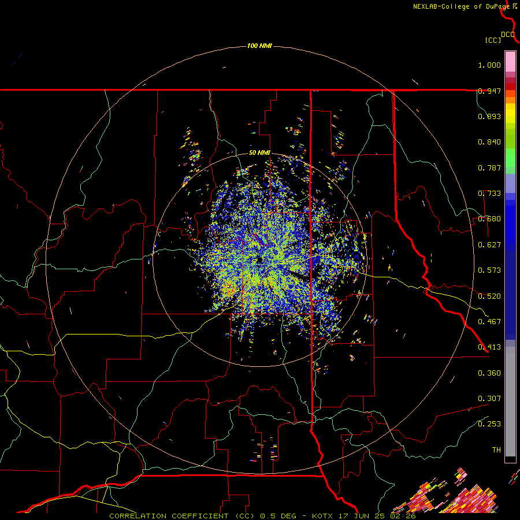This screenshot has width=520, height=520.
Task: Select the 0.467 color scale value
Action: point(489,322)
